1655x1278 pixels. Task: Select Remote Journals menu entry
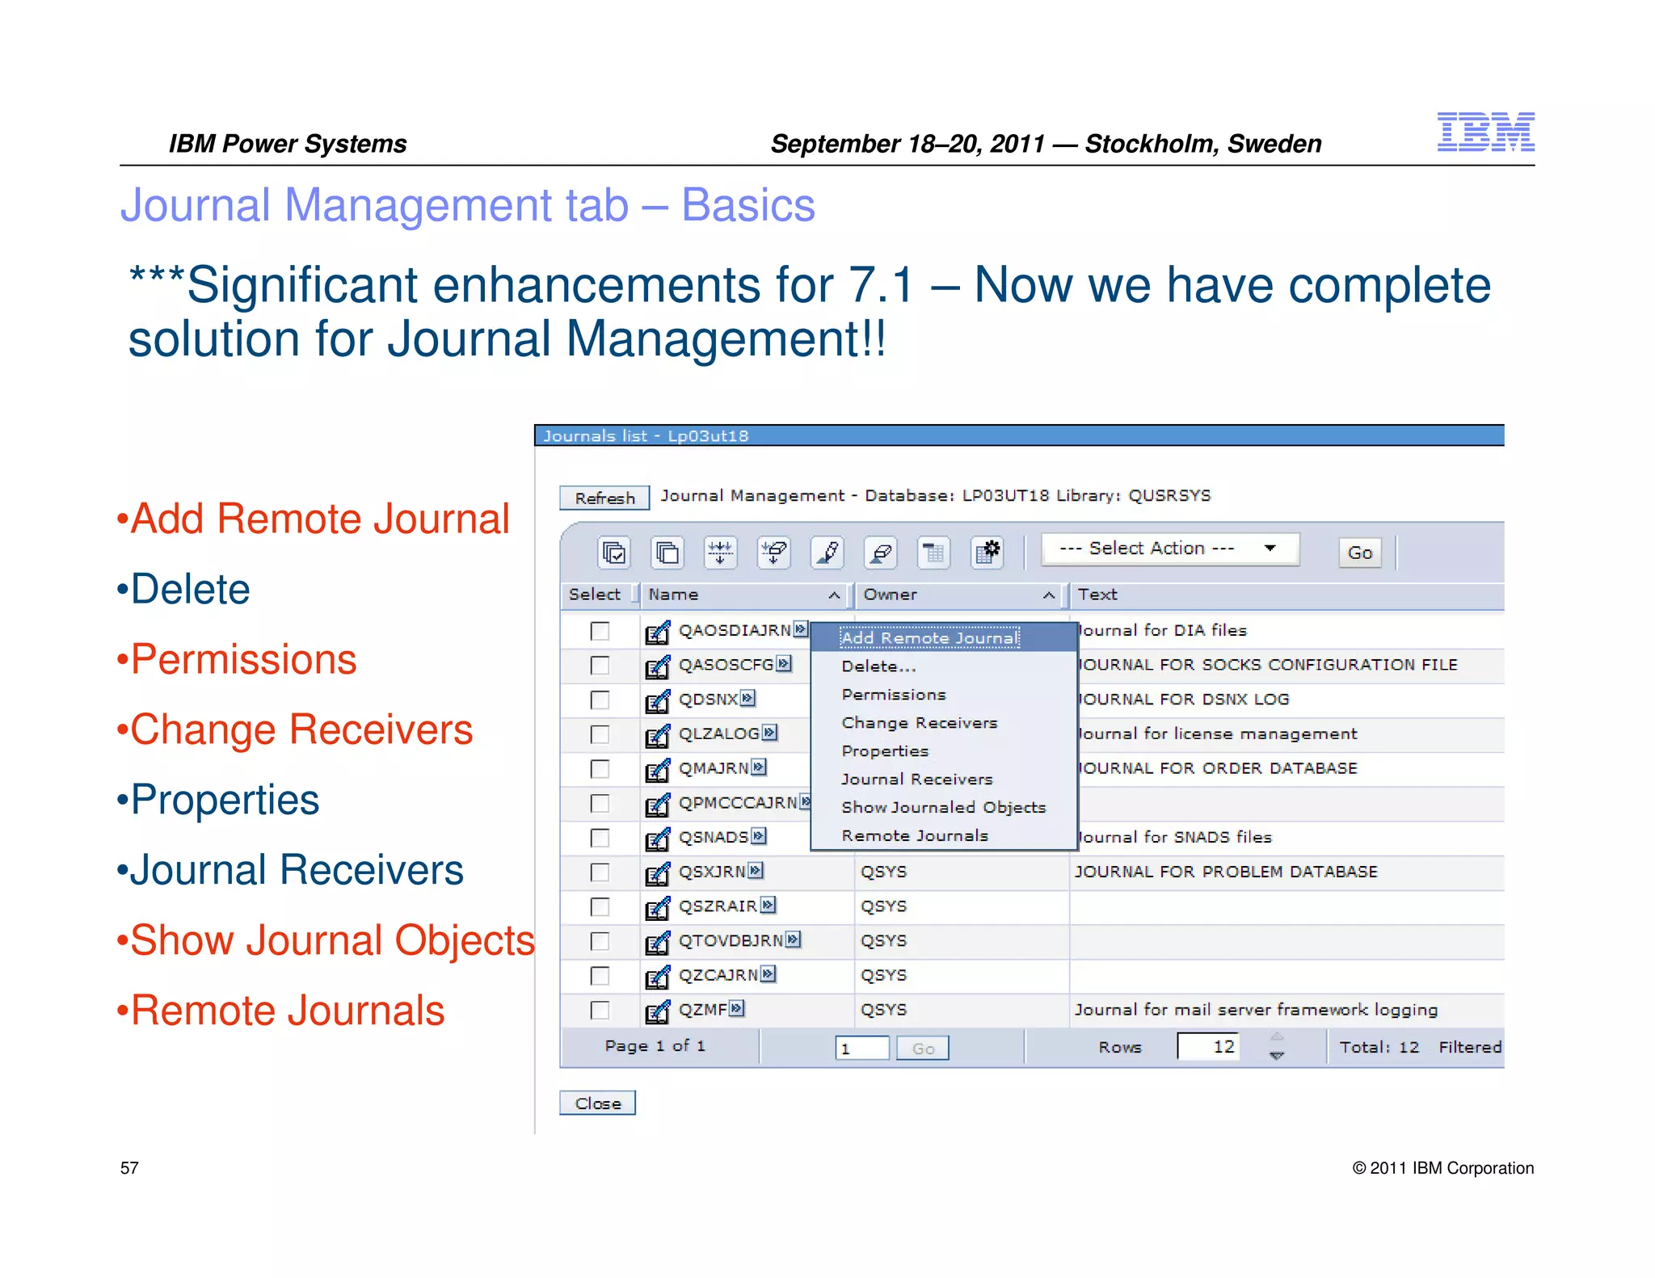[x=944, y=836]
